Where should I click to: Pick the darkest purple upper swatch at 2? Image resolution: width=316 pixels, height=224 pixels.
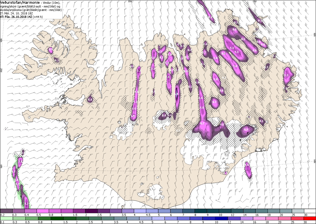pos(91,211)
